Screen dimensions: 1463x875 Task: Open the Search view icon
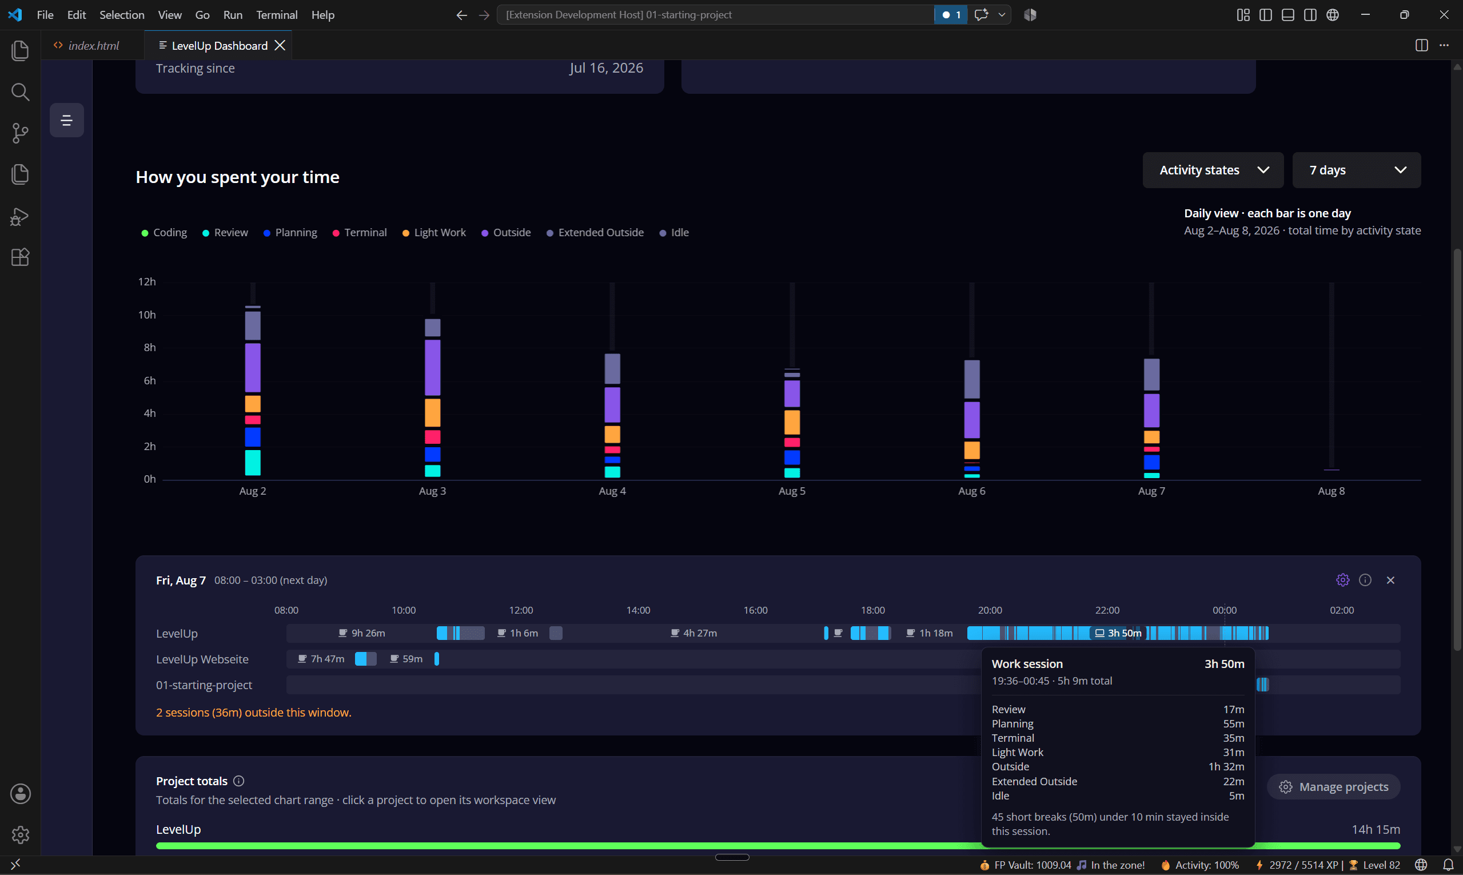pyautogui.click(x=20, y=92)
